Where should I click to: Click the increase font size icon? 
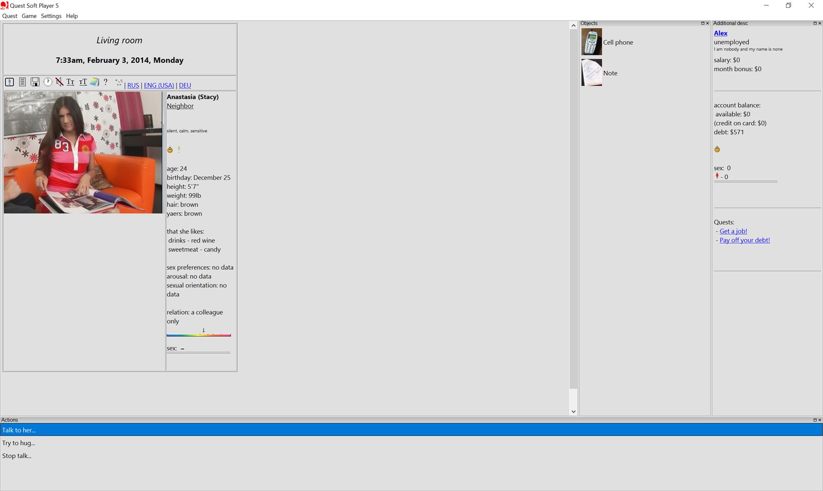(x=83, y=82)
